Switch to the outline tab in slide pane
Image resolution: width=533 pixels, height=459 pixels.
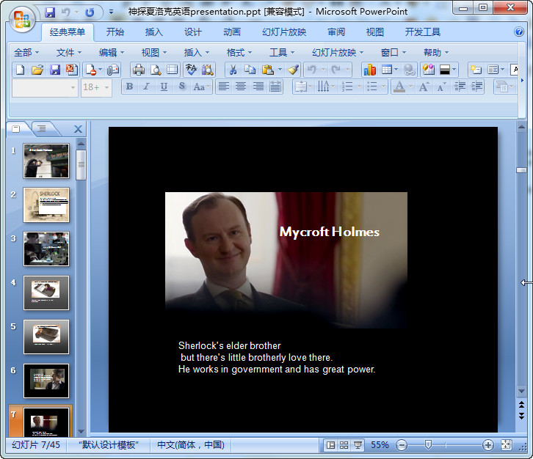point(42,128)
